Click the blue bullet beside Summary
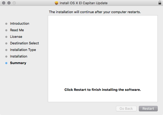 coord(6,63)
